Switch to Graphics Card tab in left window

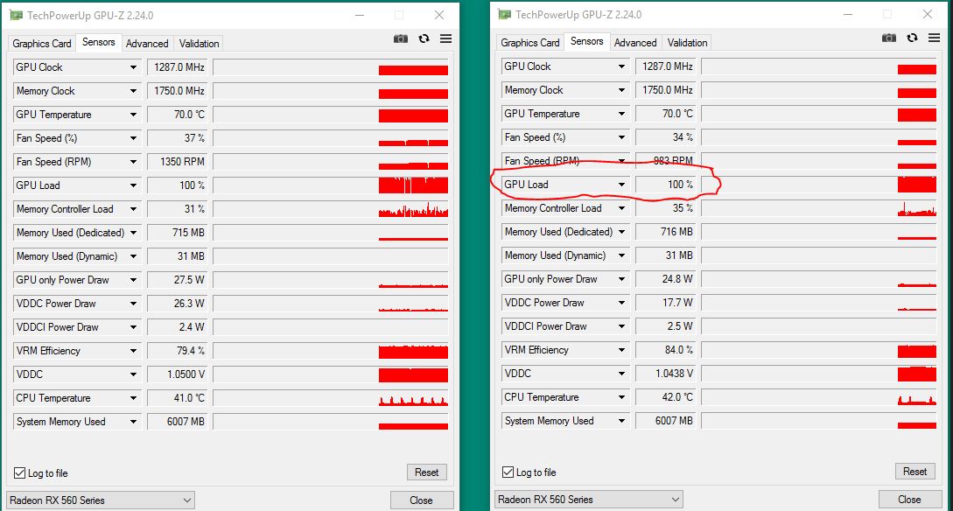click(42, 43)
